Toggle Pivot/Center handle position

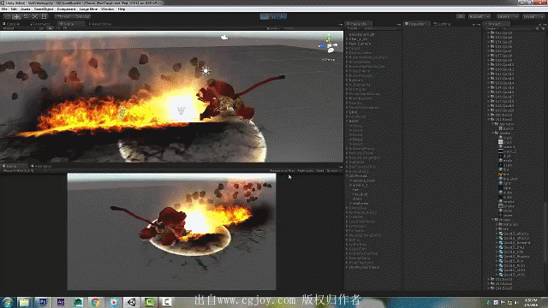63,16
